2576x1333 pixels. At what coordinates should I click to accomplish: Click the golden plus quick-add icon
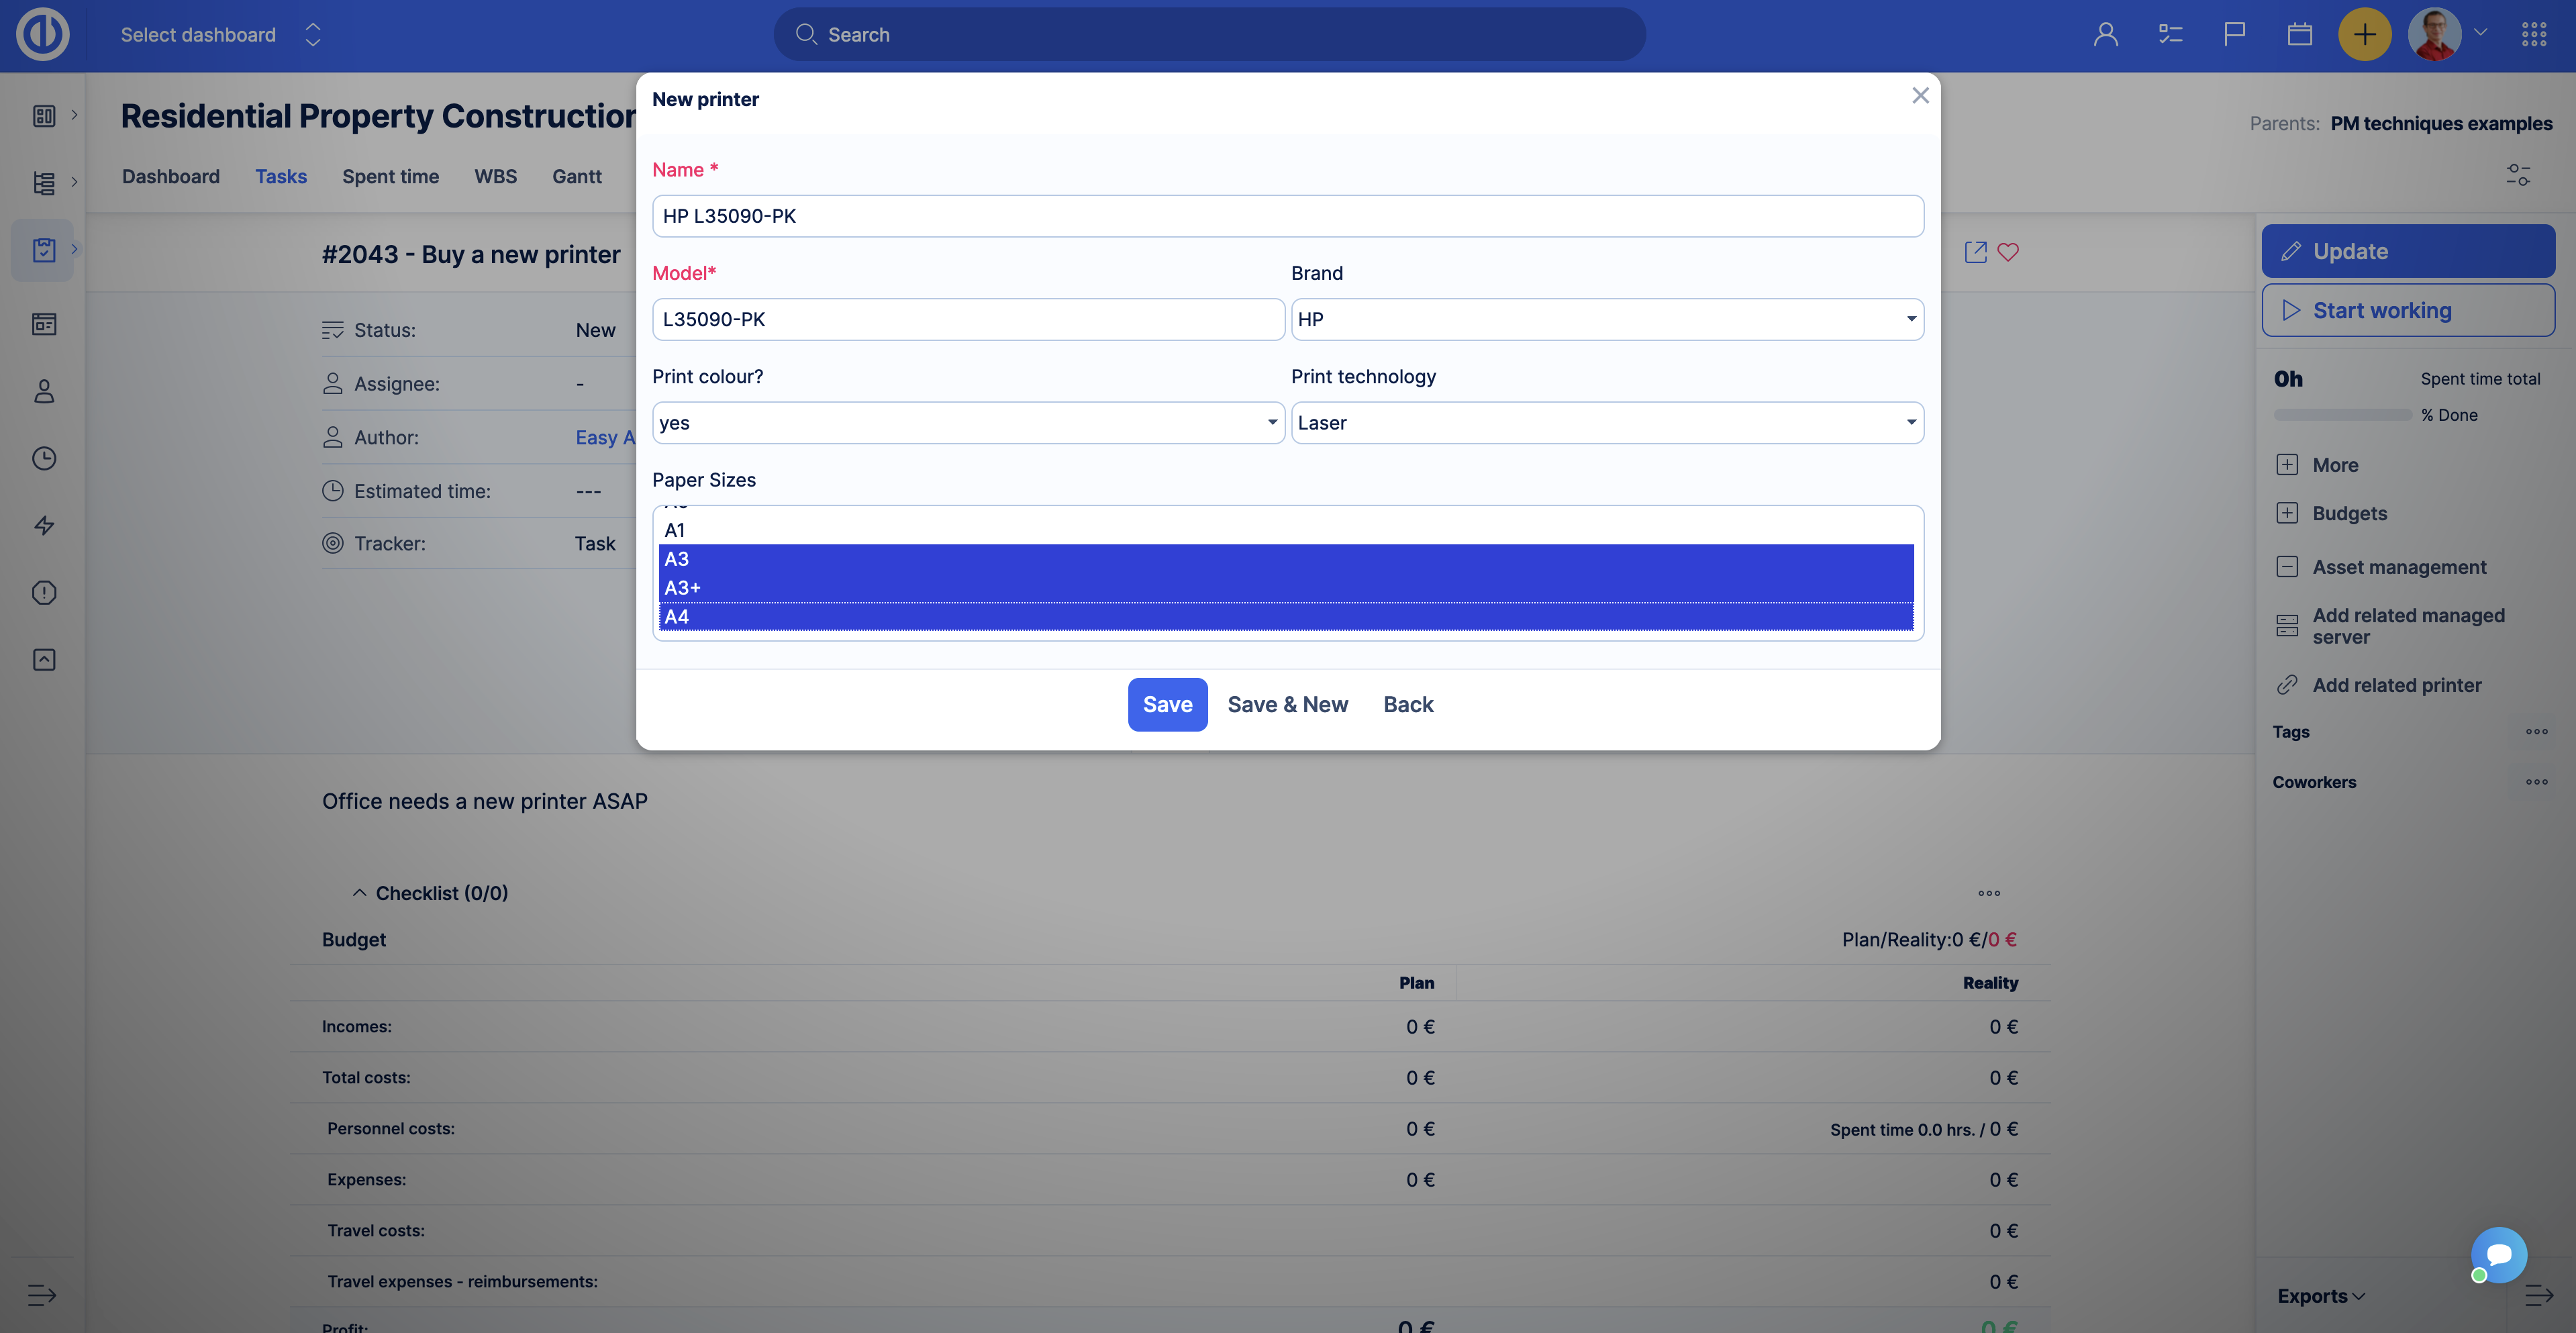click(x=2364, y=35)
